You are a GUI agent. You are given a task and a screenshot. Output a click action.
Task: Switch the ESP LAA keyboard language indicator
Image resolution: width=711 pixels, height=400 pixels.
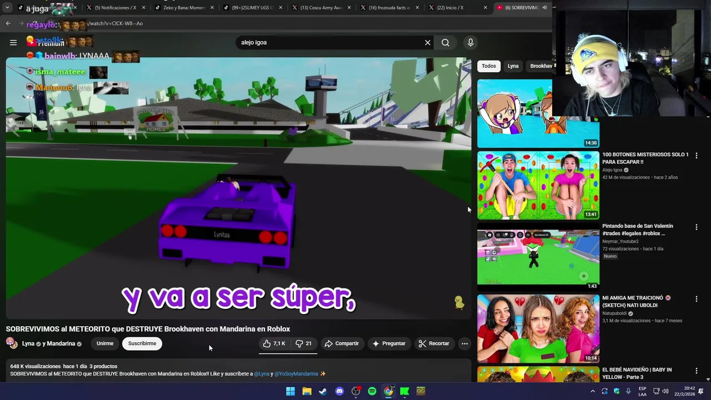click(642, 391)
